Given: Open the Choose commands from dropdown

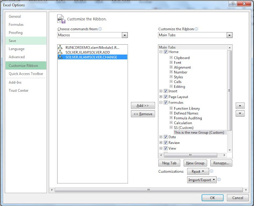Looking at the screenshot, I should (125, 35).
